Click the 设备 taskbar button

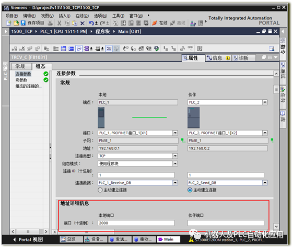(96, 240)
